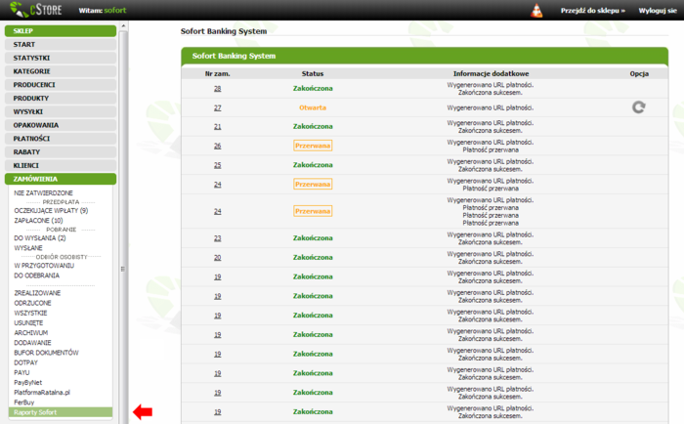Viewport: 684px width, 424px height.
Task: Select WSZYSTKIE orders
Action: coord(30,313)
